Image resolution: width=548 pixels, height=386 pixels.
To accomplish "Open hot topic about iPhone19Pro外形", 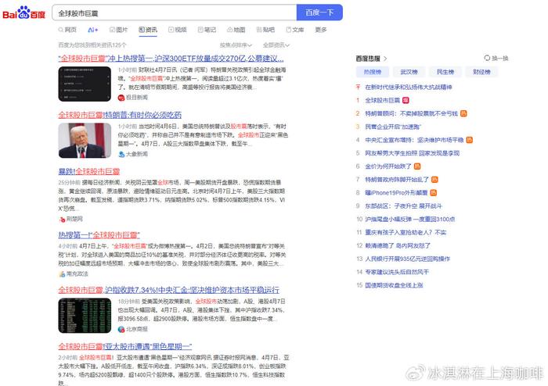I will click(x=396, y=193).
